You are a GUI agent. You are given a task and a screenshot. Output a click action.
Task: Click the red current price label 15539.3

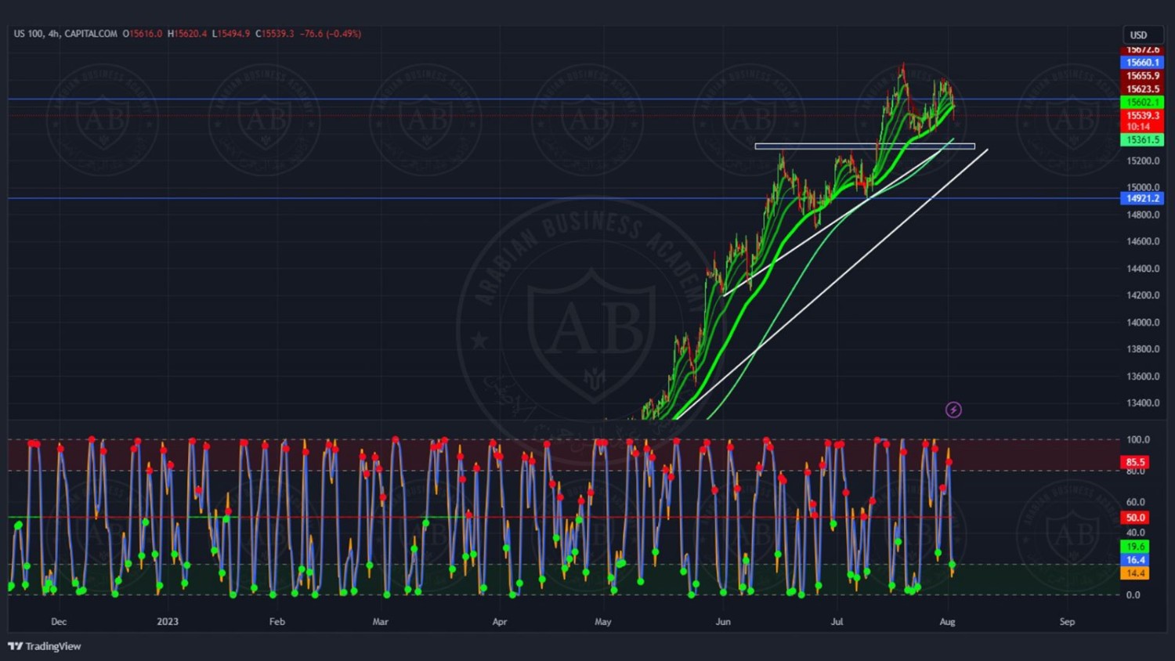point(1142,116)
